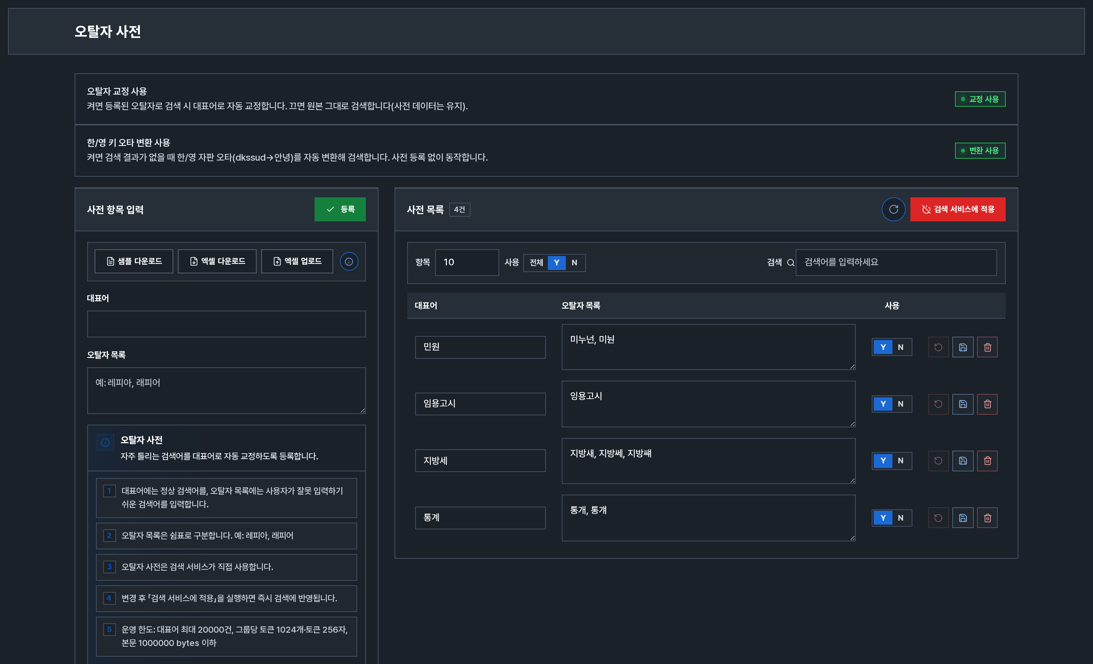Set 임용고시 row usage to N
The image size is (1093, 664).
click(x=900, y=404)
